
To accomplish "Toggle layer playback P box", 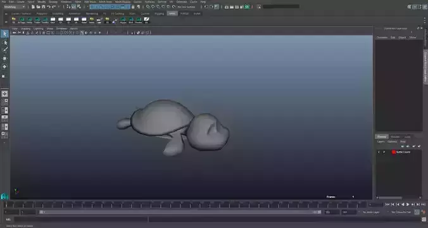I will (384, 152).
